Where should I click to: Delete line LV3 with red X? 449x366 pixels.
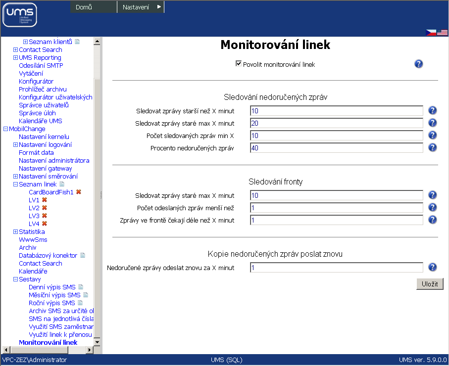pos(45,216)
